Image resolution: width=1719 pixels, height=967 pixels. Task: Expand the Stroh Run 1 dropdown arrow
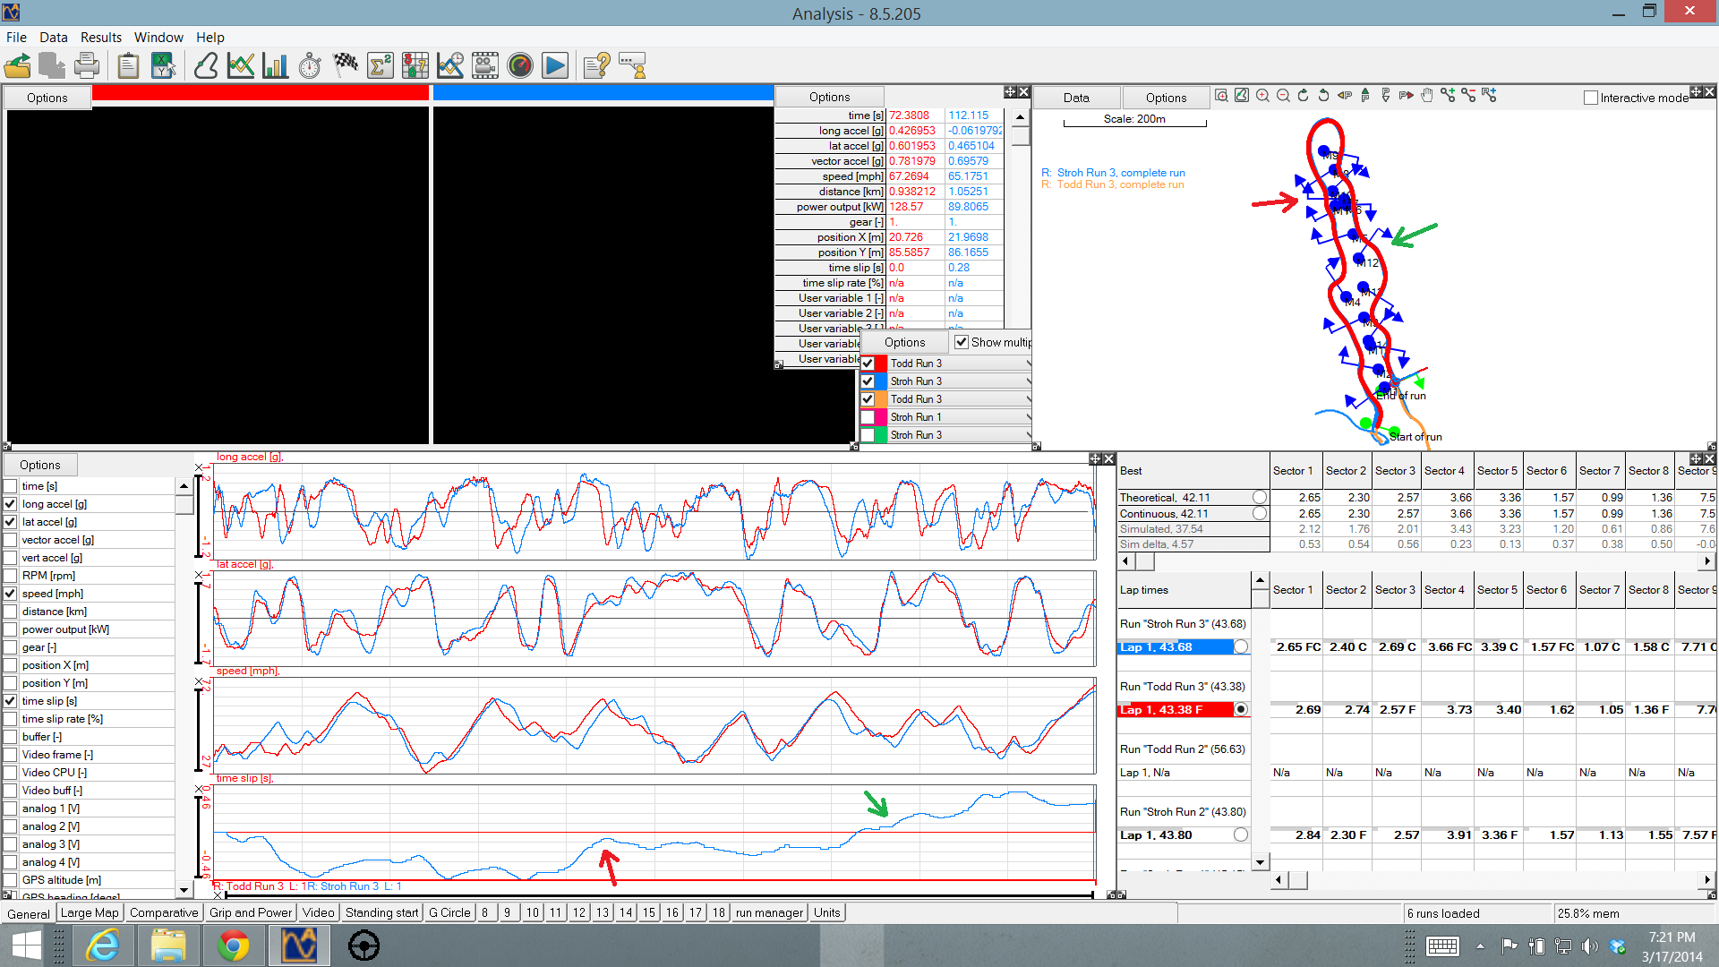(x=1028, y=417)
